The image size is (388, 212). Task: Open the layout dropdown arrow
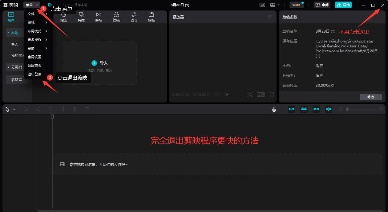click(278, 5)
